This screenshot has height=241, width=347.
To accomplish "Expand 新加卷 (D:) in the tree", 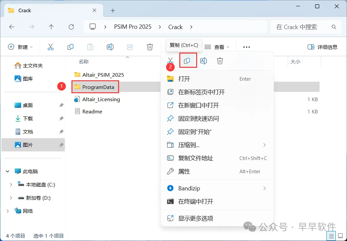I will [11, 198].
